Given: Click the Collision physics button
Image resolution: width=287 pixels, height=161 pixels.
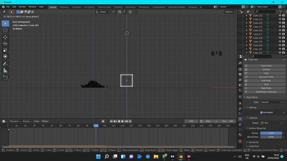Looking at the screenshot, I should (265, 70).
